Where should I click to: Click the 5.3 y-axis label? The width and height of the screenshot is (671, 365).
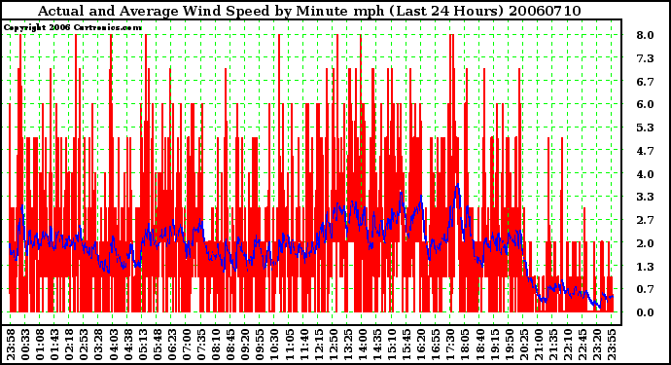pos(645,128)
